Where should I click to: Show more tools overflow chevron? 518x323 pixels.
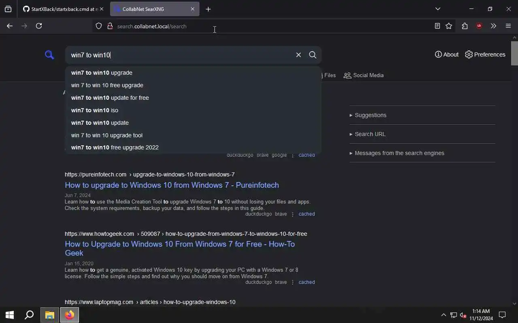point(493,26)
